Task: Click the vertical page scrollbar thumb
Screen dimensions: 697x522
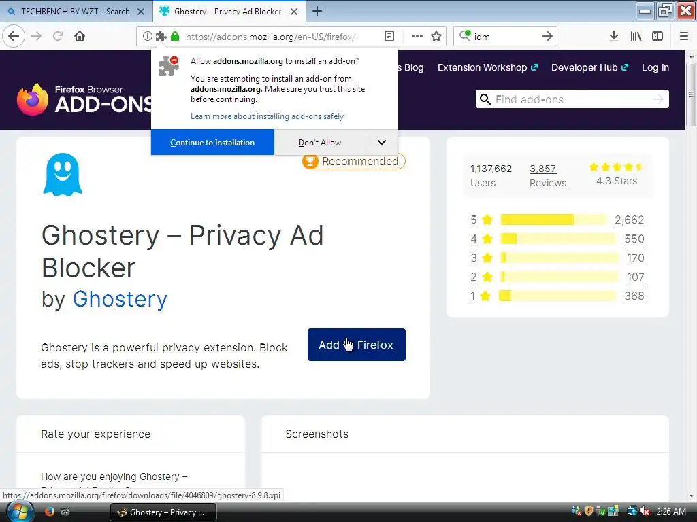Action: pos(691,94)
